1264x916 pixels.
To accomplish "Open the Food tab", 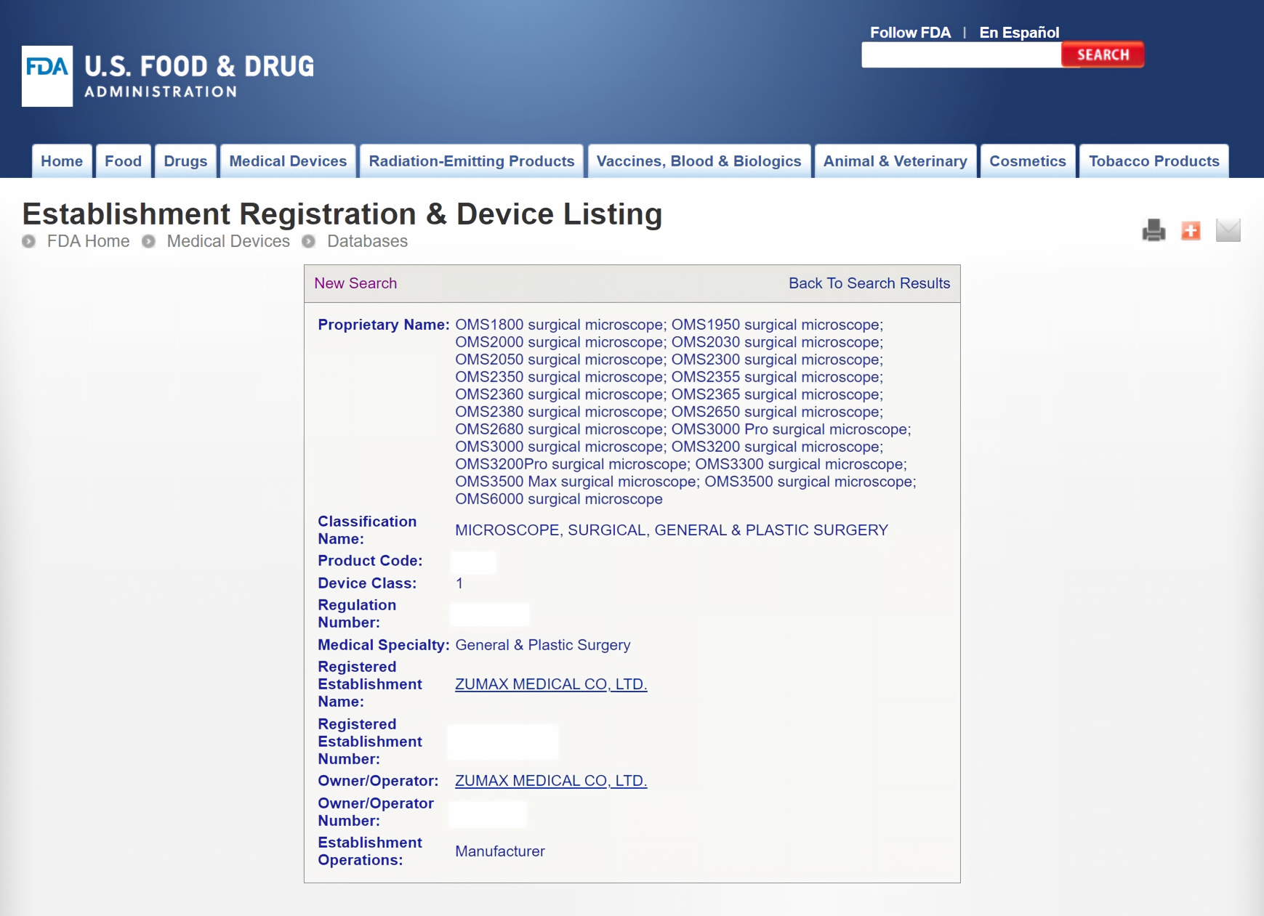I will tap(124, 161).
